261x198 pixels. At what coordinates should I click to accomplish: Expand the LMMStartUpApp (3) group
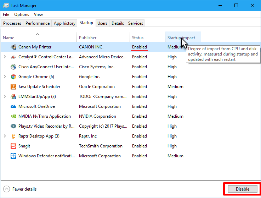(5, 97)
